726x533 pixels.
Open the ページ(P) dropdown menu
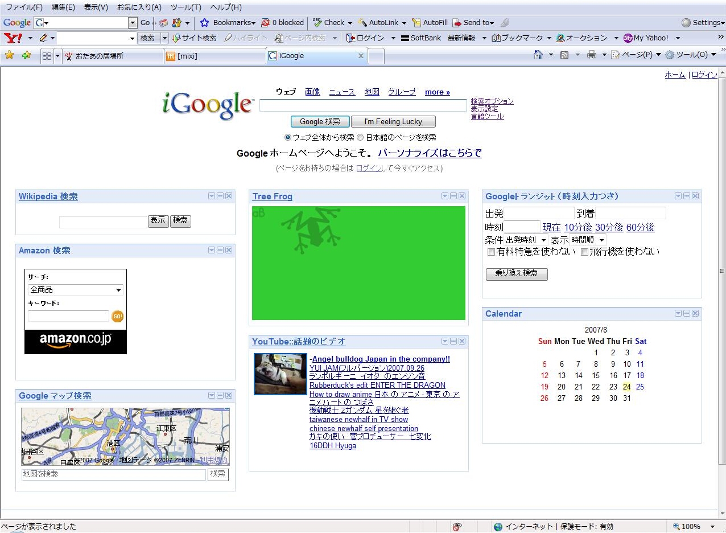pos(636,55)
